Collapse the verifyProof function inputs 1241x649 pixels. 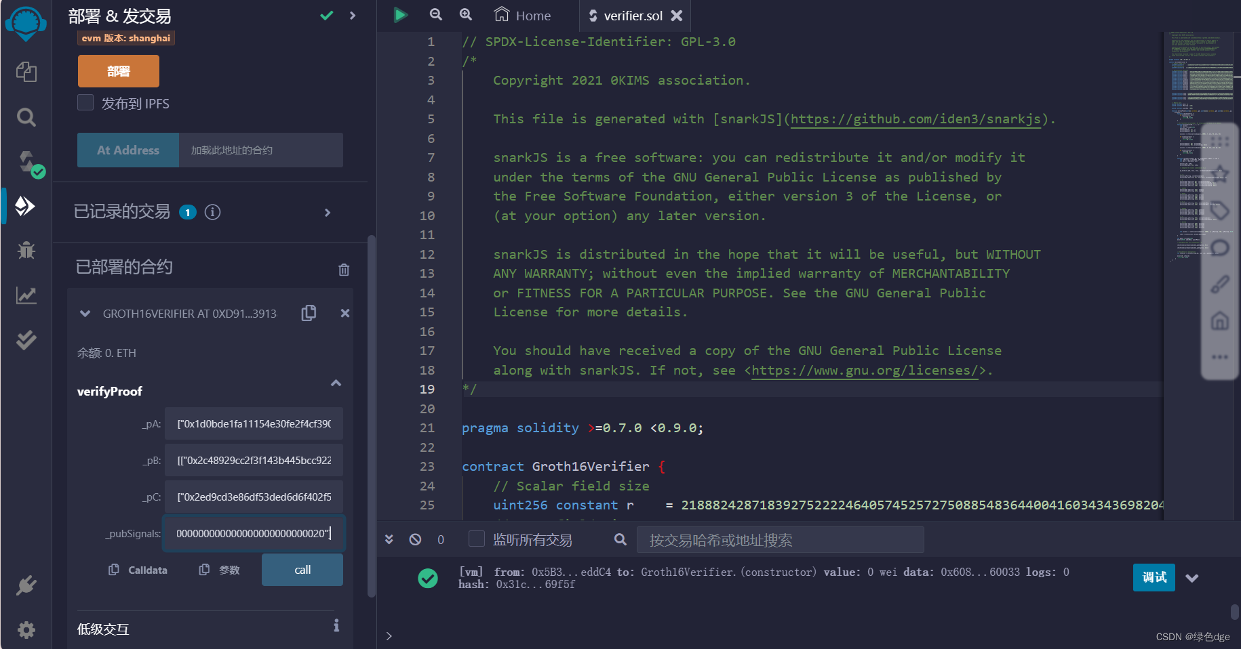[336, 383]
